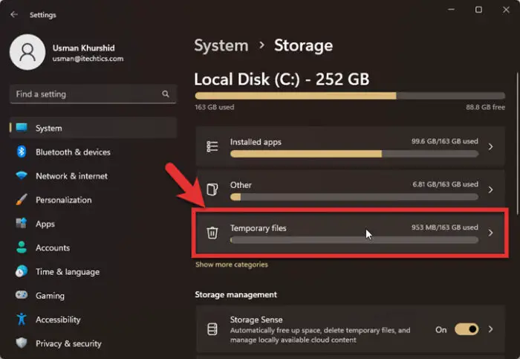
Task: Click Show more categories link
Action: coord(232,265)
